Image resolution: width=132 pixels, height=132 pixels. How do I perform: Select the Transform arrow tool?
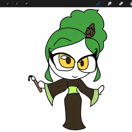[26, 3]
